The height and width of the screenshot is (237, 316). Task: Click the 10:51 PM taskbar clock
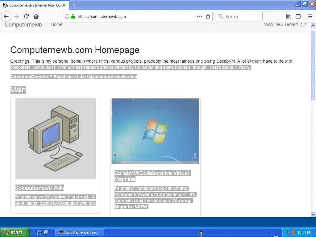click(x=305, y=232)
